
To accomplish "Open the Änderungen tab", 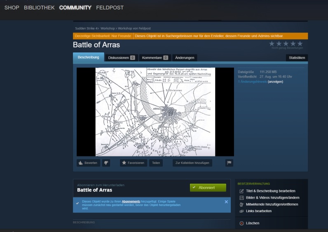I will [185, 58].
